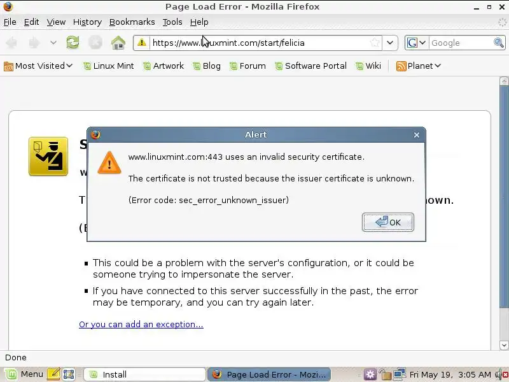Expand the Planet feed bookmark dropdown
This screenshot has height=382, width=509.
point(419,66)
